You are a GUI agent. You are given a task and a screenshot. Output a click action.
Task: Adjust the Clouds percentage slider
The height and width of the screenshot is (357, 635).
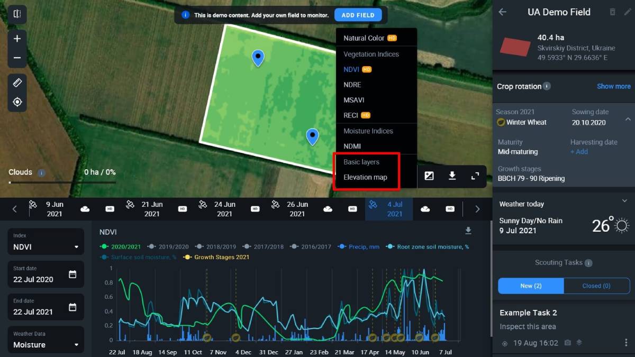tap(10, 182)
